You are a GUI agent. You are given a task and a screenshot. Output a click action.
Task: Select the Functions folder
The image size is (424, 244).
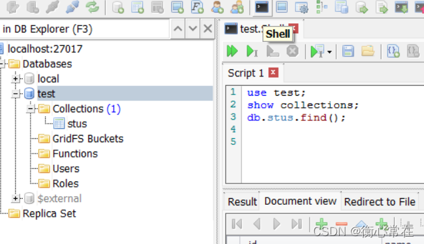[x=75, y=154]
